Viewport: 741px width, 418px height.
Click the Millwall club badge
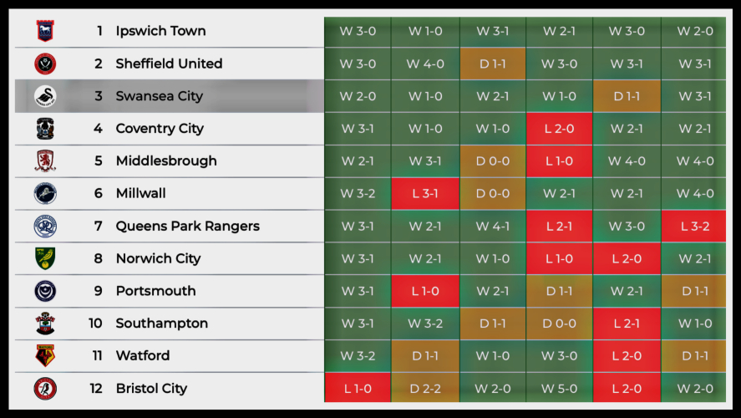tap(45, 193)
